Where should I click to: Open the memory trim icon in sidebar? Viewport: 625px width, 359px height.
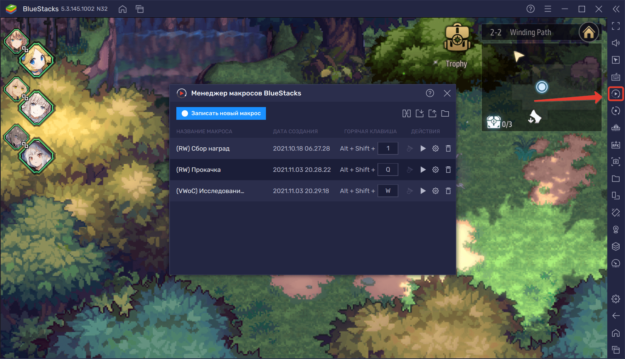pos(616,128)
